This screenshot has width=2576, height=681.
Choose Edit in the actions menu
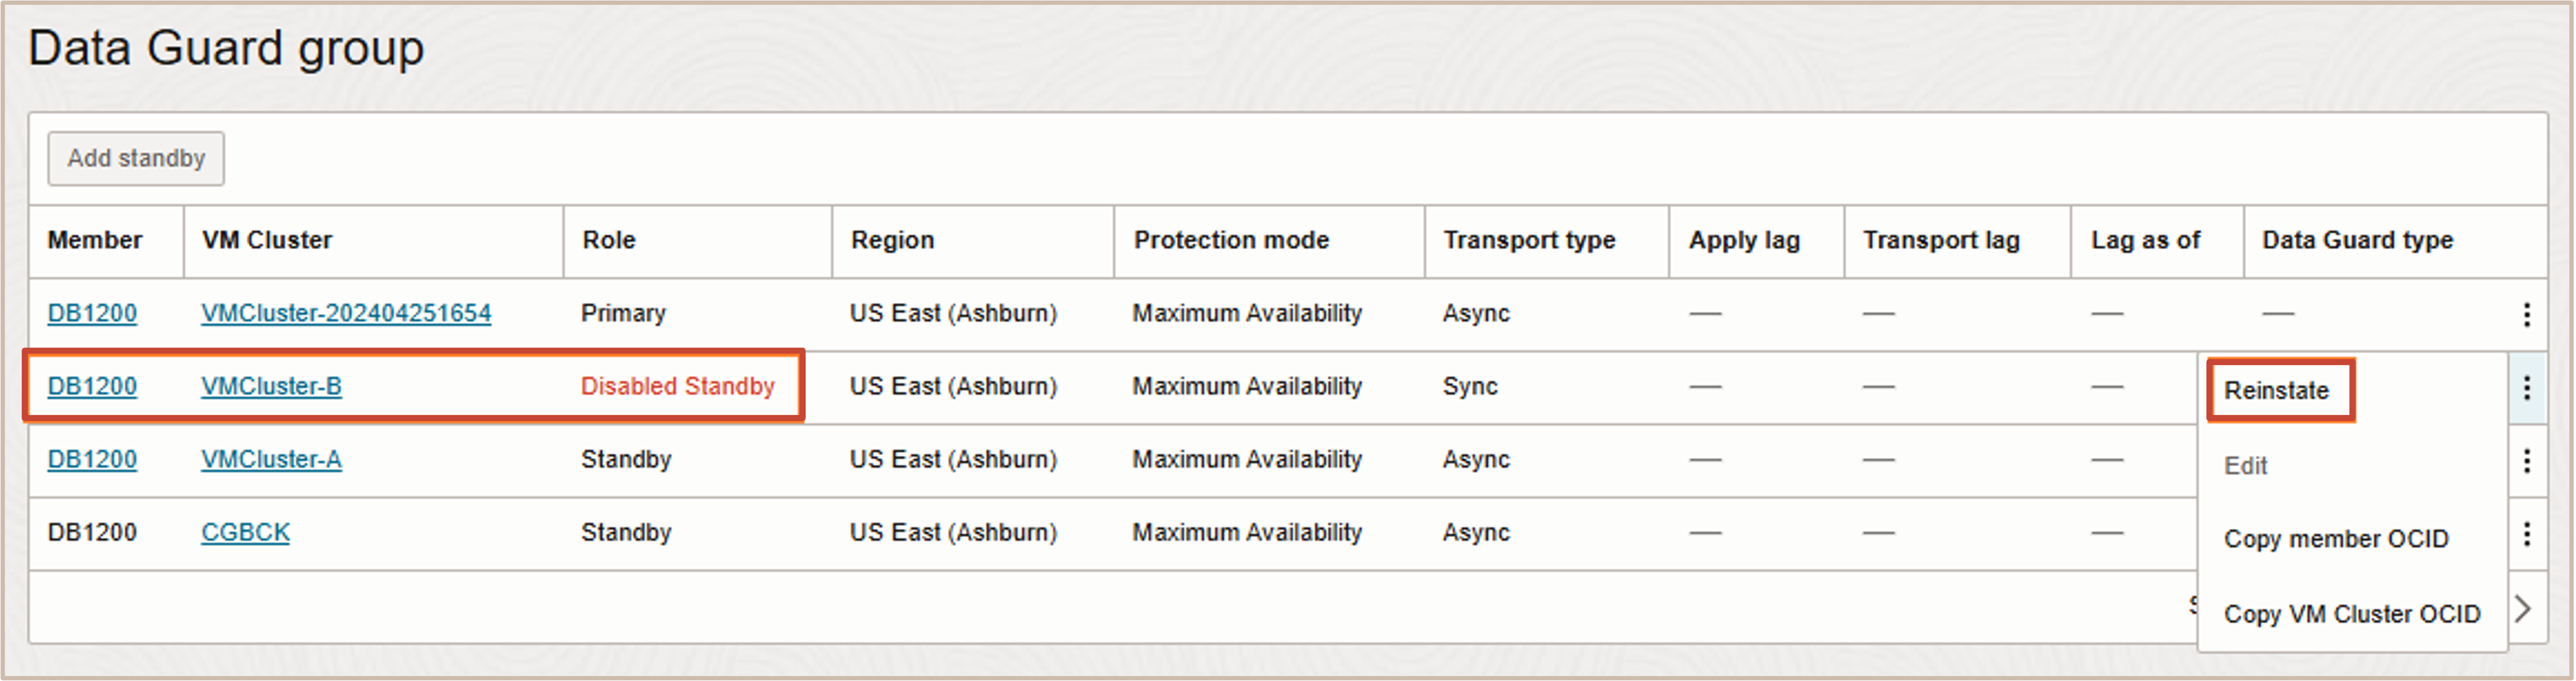pyautogui.click(x=2245, y=466)
